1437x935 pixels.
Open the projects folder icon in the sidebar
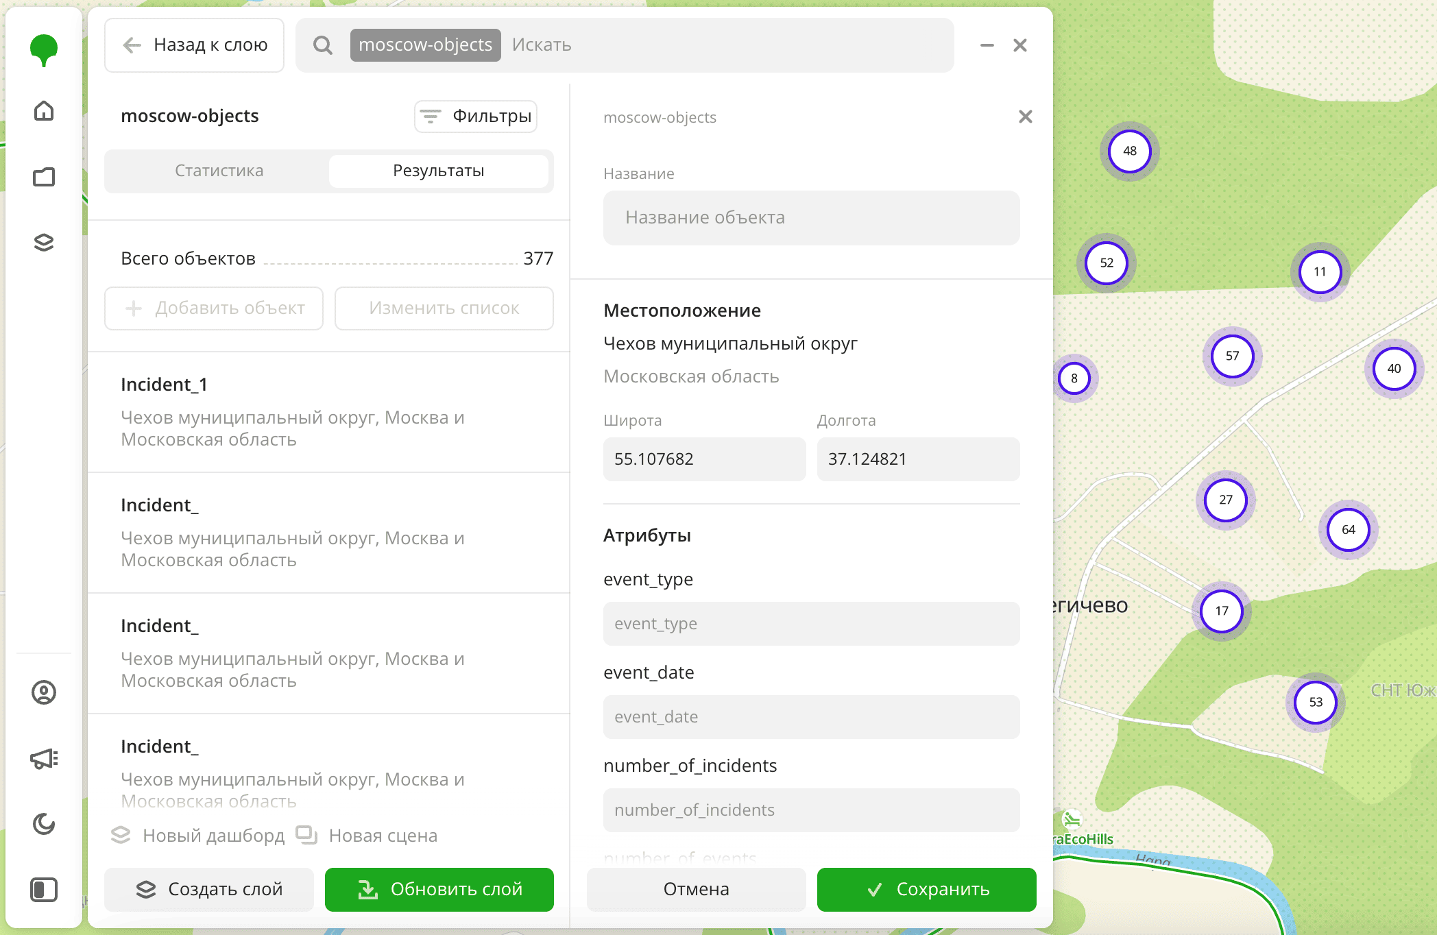point(44,177)
